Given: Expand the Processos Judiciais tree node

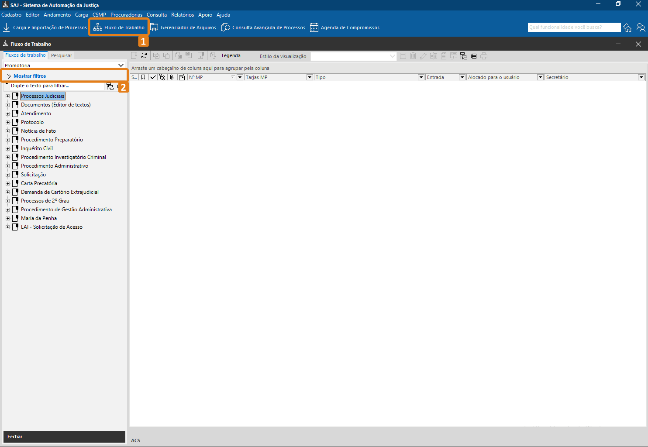Looking at the screenshot, I should (7, 96).
